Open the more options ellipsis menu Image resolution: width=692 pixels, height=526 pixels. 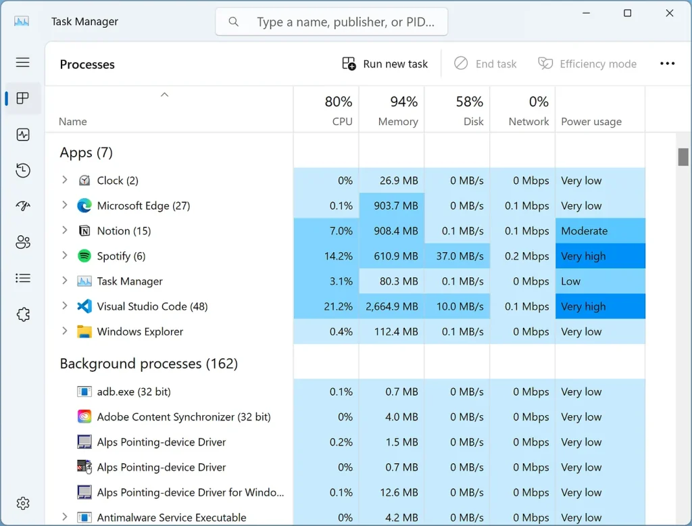tap(667, 64)
